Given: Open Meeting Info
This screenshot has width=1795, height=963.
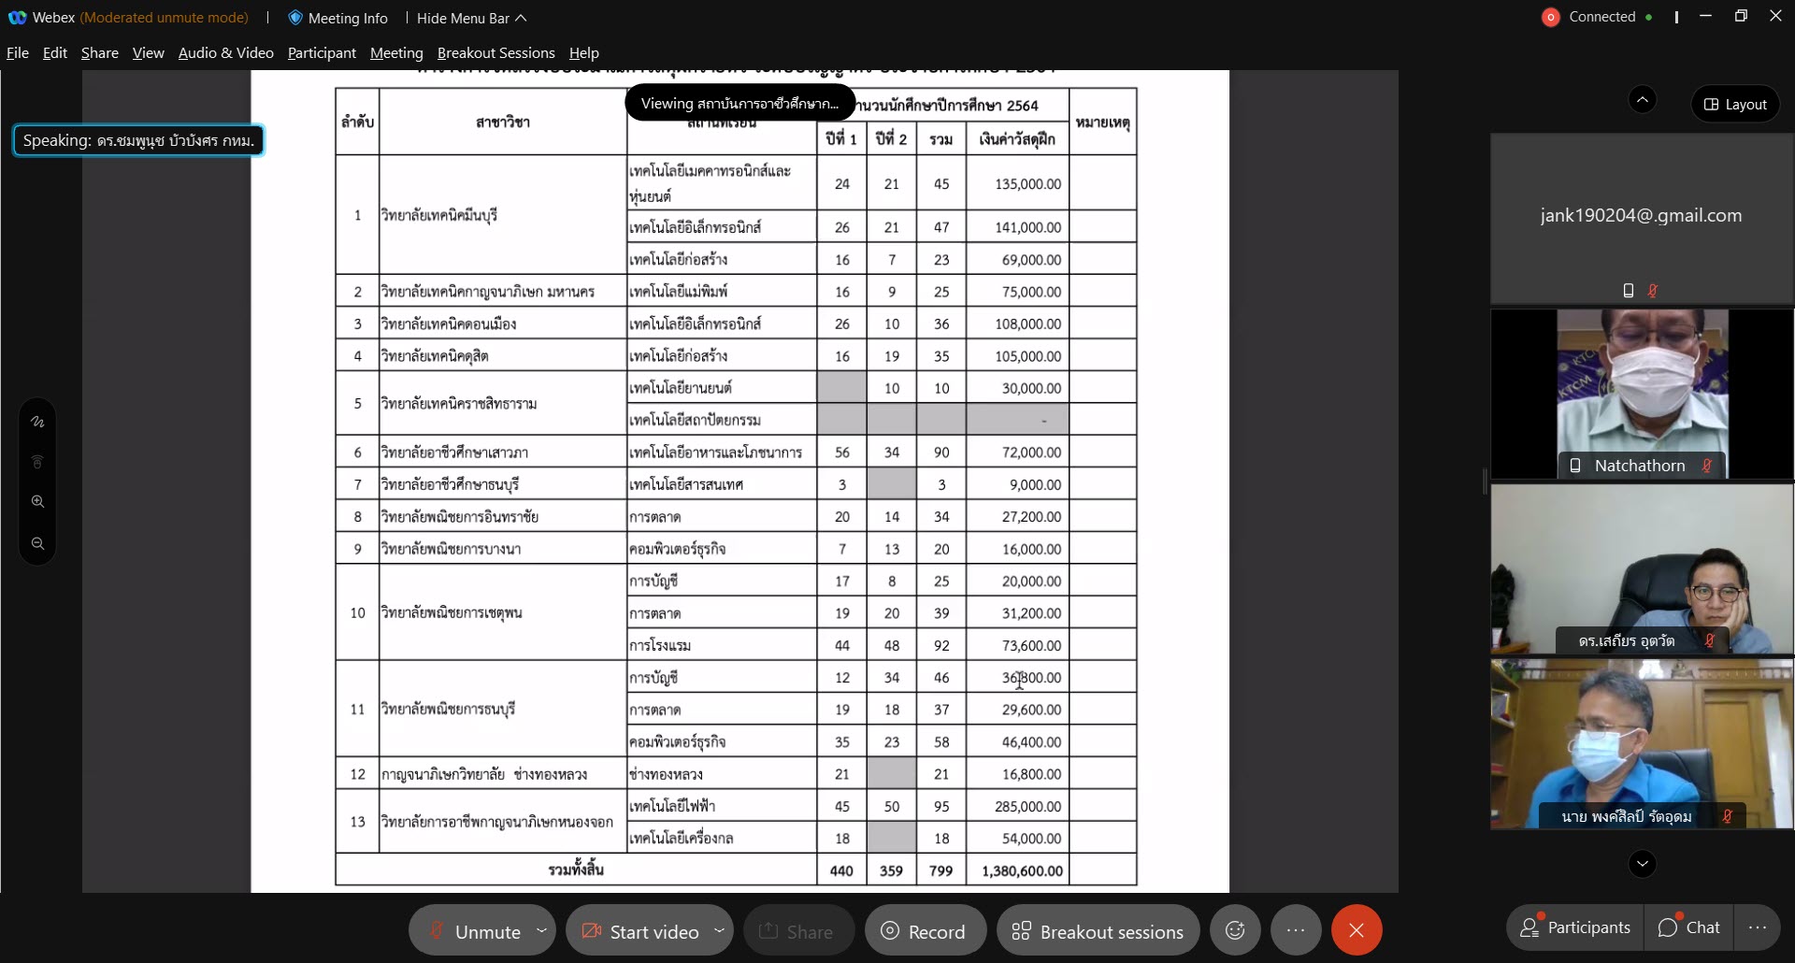Looking at the screenshot, I should point(337,18).
